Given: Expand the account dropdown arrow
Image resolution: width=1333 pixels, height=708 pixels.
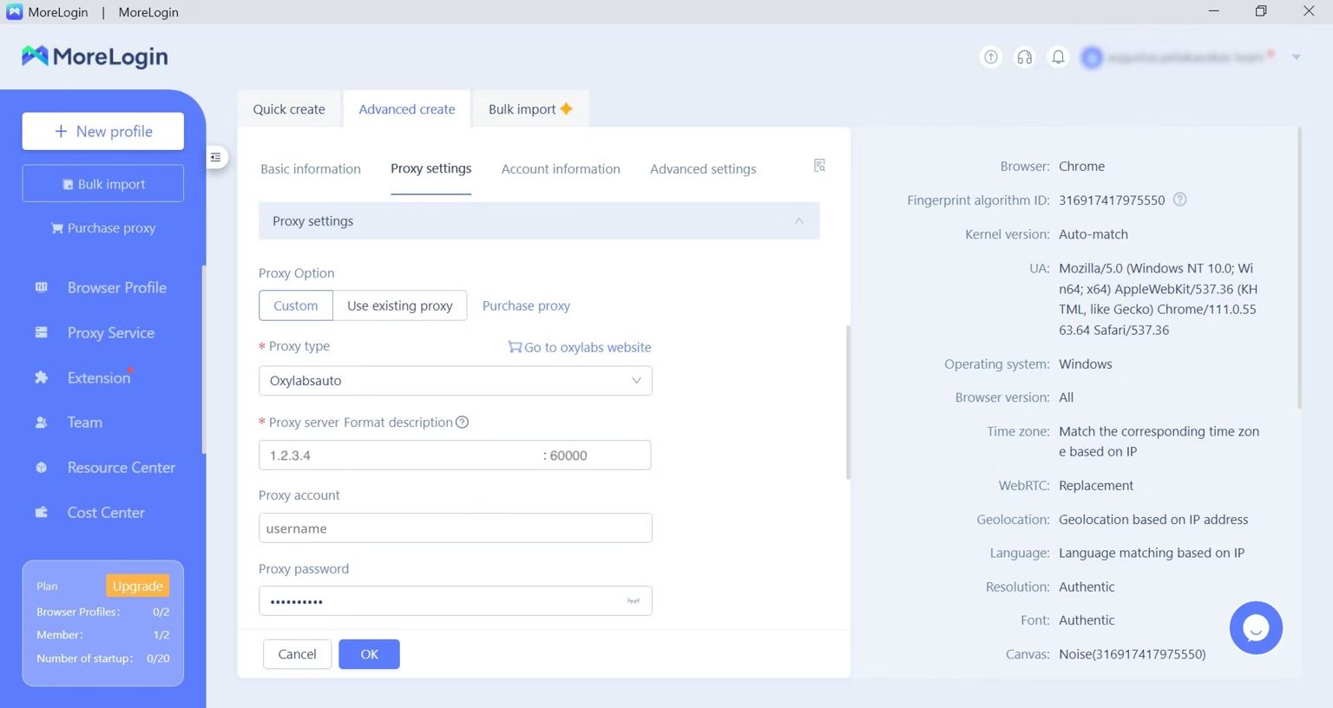Looking at the screenshot, I should 1296,57.
